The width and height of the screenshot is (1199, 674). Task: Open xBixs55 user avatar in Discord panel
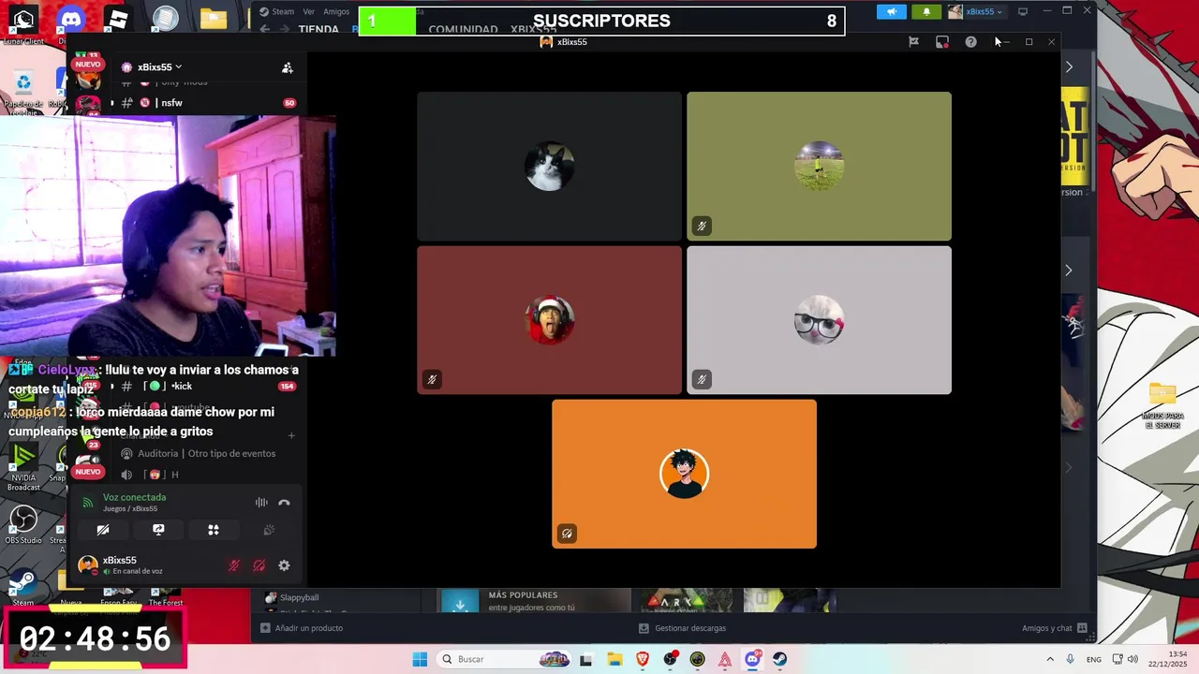[88, 564]
